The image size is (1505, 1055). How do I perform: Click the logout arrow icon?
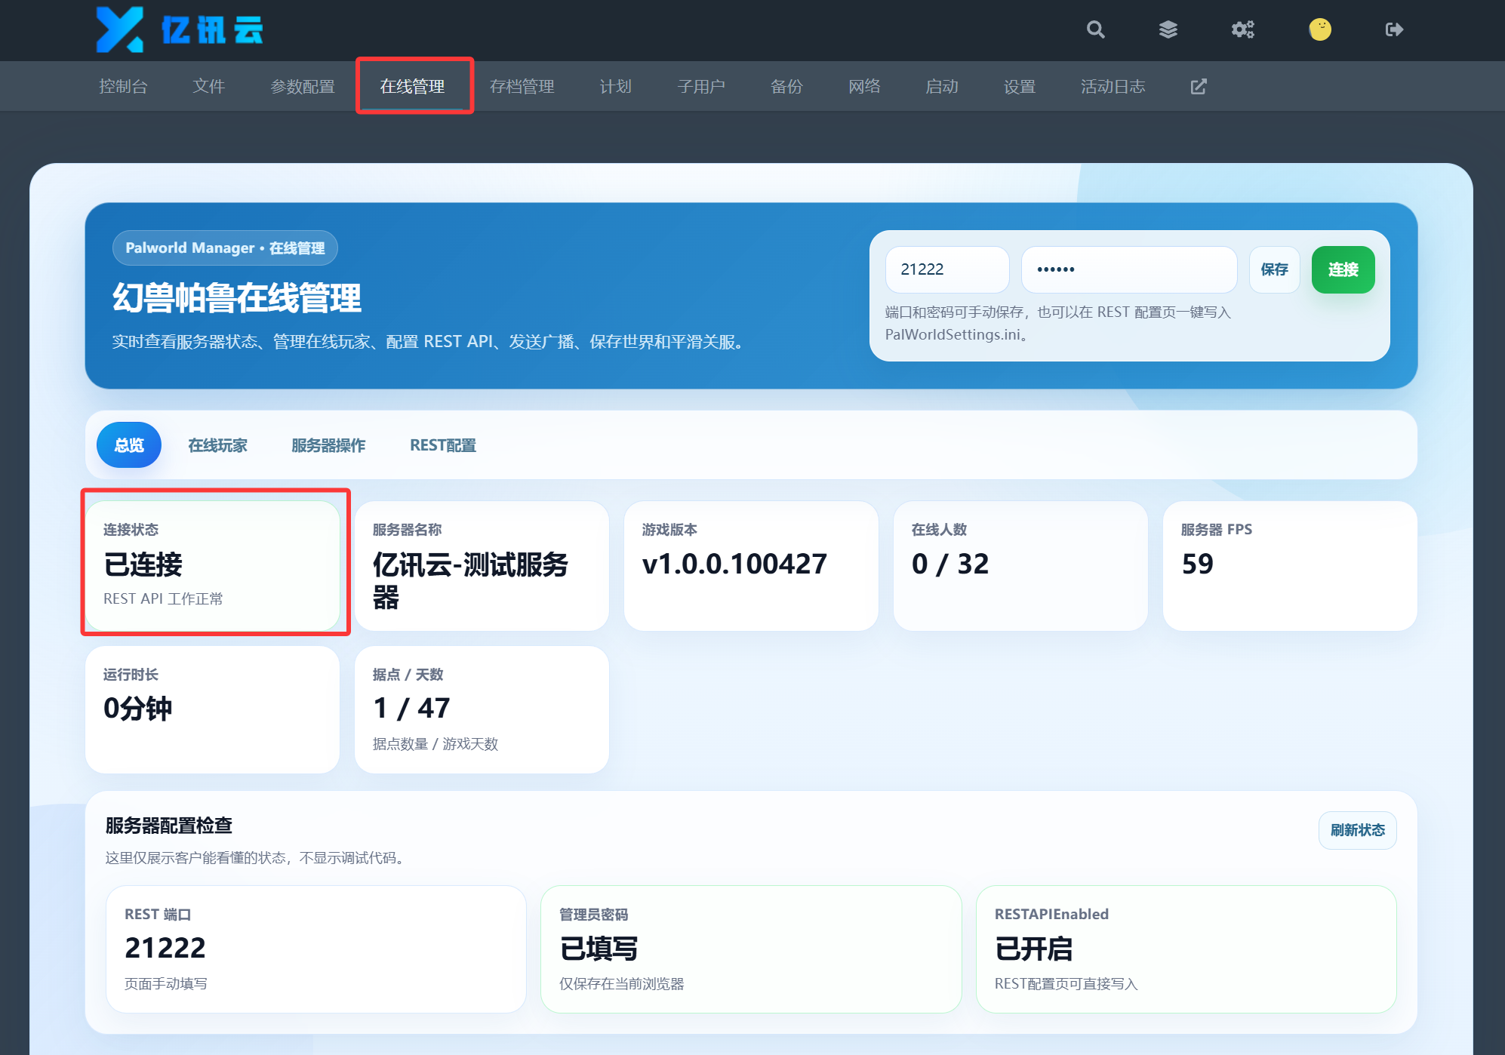pyautogui.click(x=1394, y=29)
